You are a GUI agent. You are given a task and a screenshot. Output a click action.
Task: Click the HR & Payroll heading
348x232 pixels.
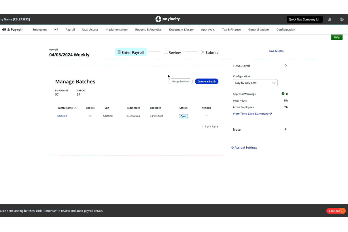(12, 30)
